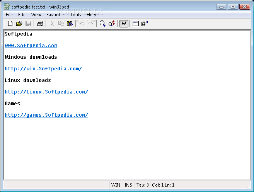Cut selection with the scissors icon
The width and height of the screenshot is (254, 192).
(52, 24)
